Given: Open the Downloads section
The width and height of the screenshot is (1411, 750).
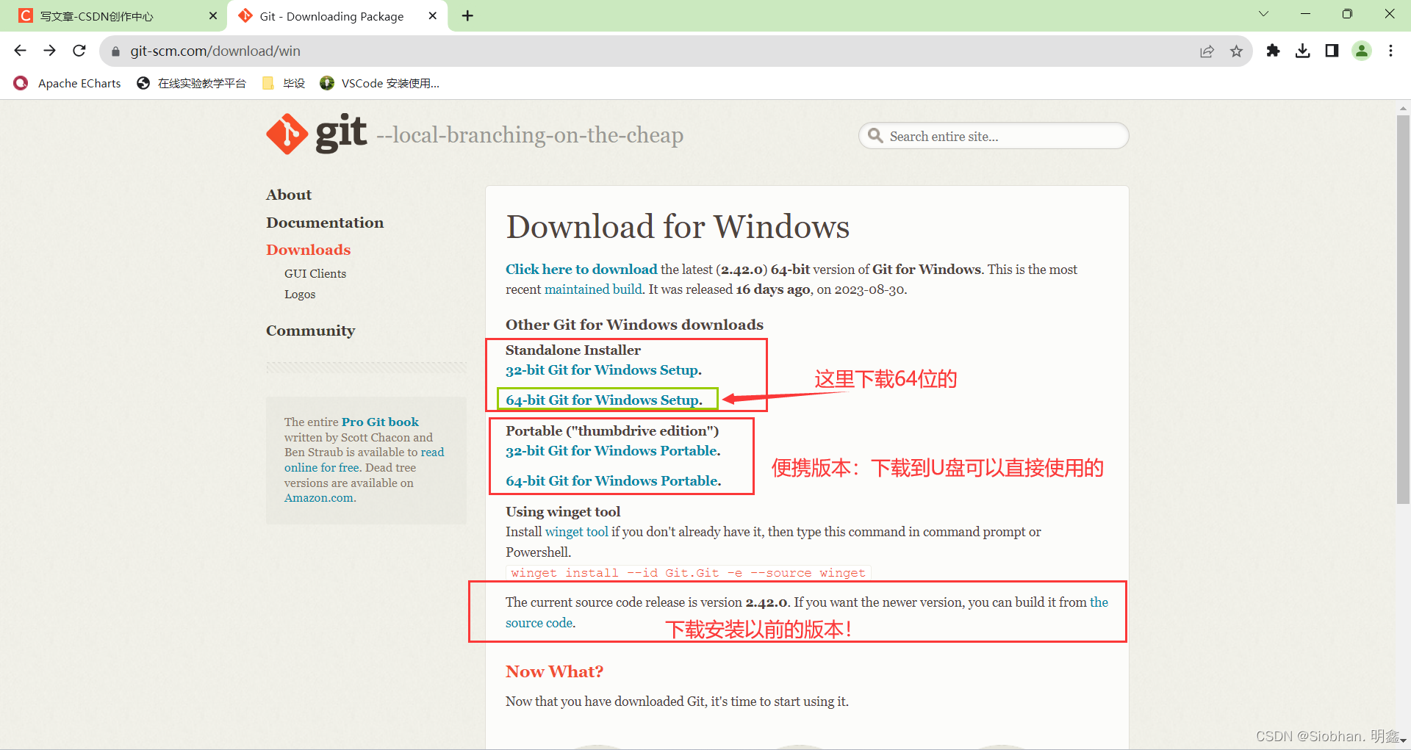Looking at the screenshot, I should pos(309,250).
